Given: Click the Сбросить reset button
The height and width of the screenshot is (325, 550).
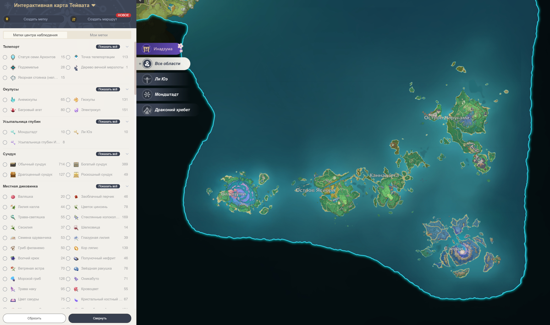Looking at the screenshot, I should pyautogui.click(x=34, y=318).
